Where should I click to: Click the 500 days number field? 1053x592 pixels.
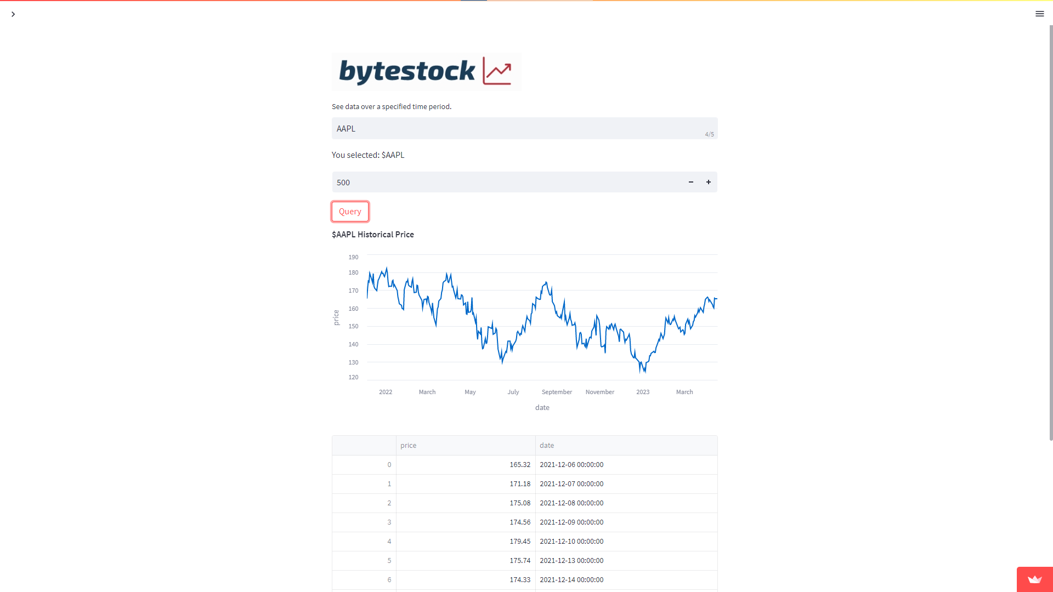coord(507,182)
